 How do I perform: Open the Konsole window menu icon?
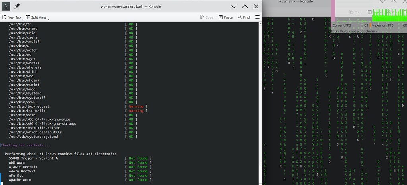tap(6, 6)
